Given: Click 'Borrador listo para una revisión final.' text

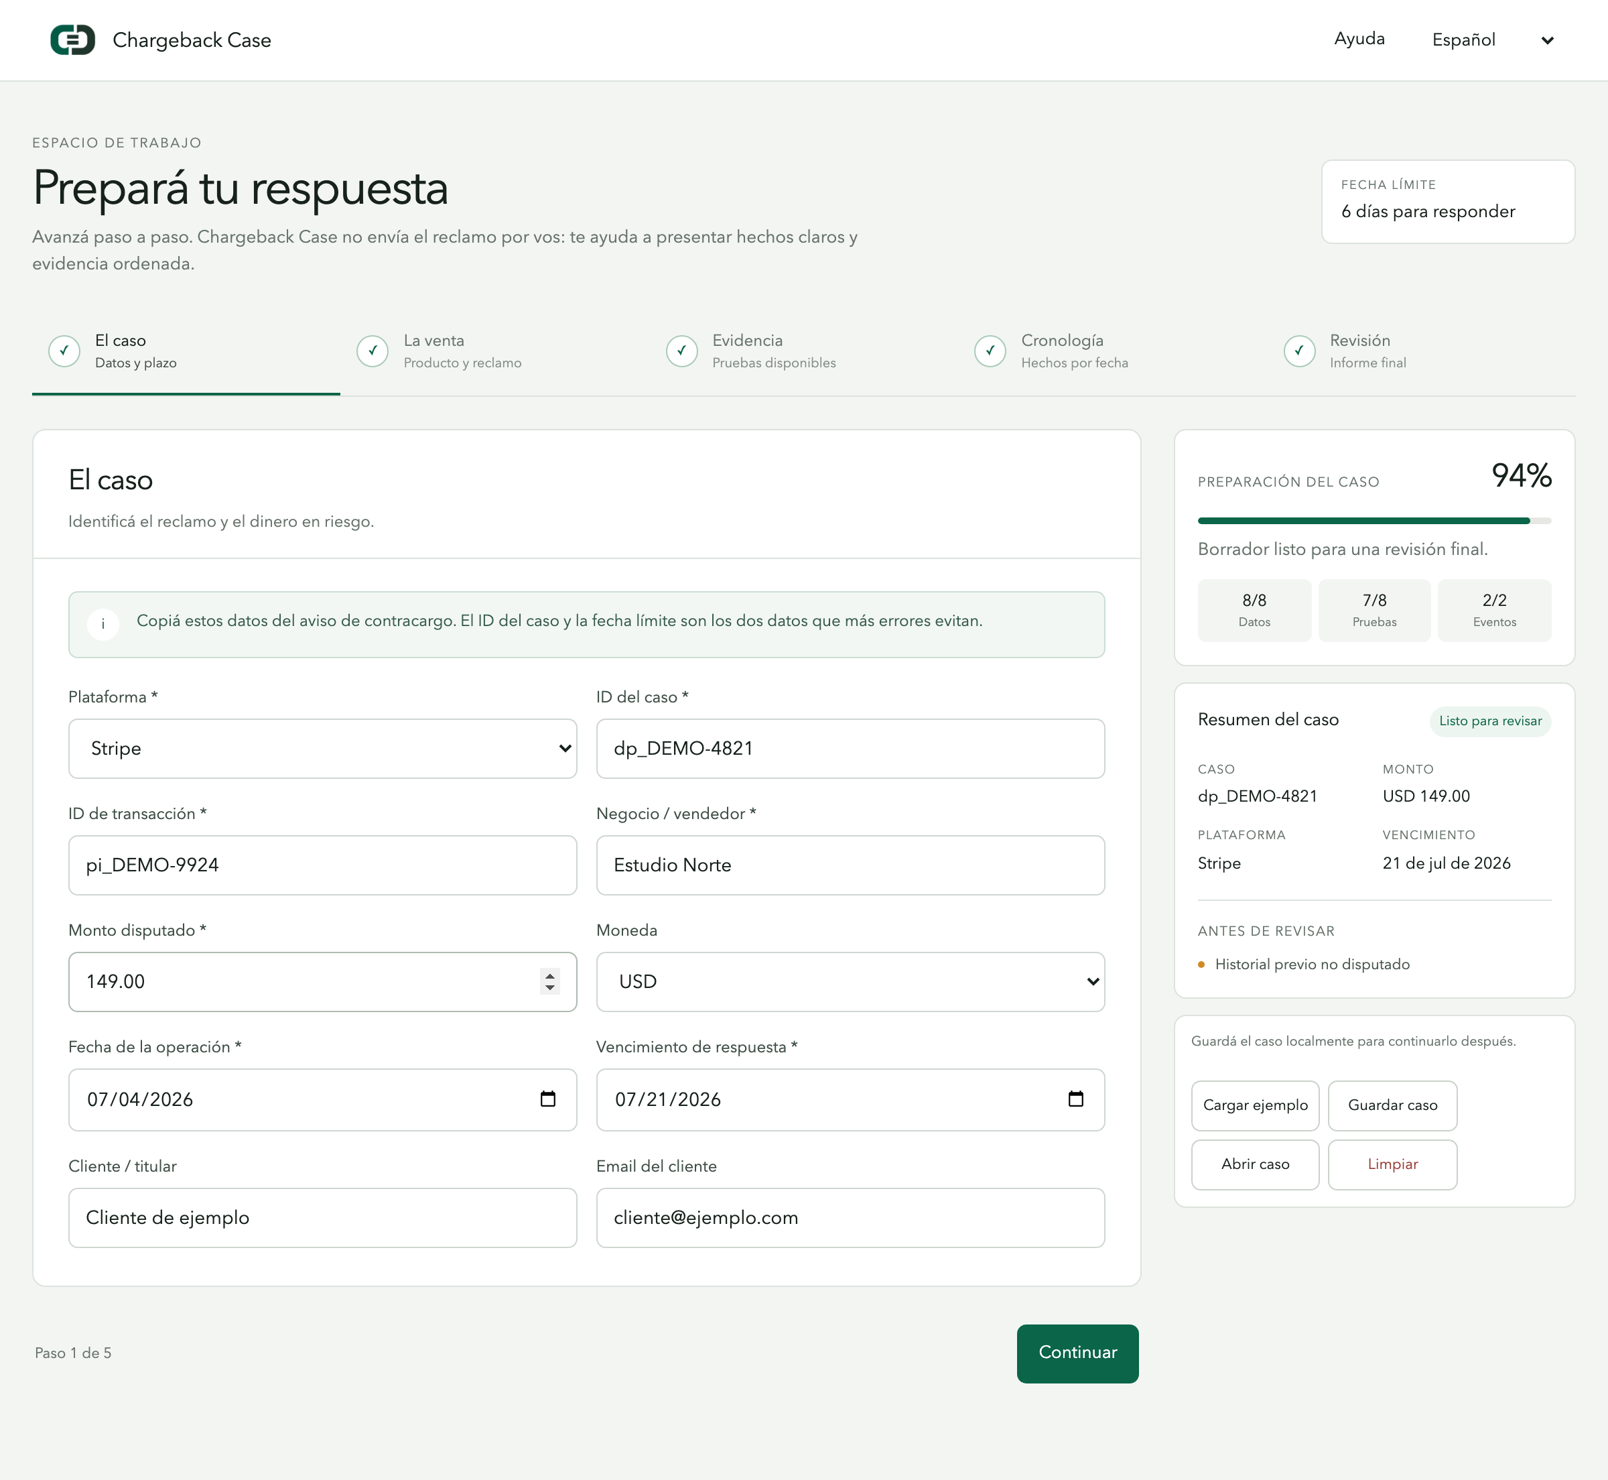Looking at the screenshot, I should click(x=1342, y=550).
